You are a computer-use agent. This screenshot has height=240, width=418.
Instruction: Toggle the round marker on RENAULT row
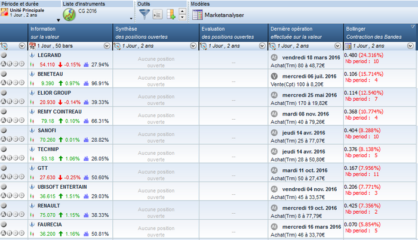click(4, 206)
